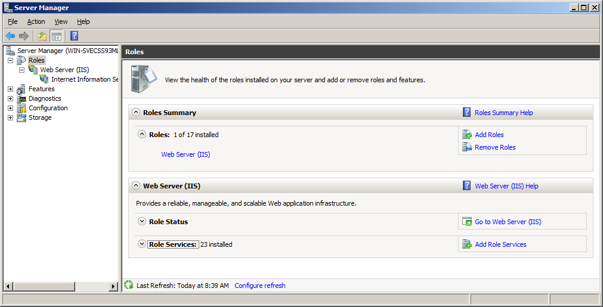This screenshot has width=603, height=307.
Task: Click the Add Role Services link
Action: click(x=500, y=244)
